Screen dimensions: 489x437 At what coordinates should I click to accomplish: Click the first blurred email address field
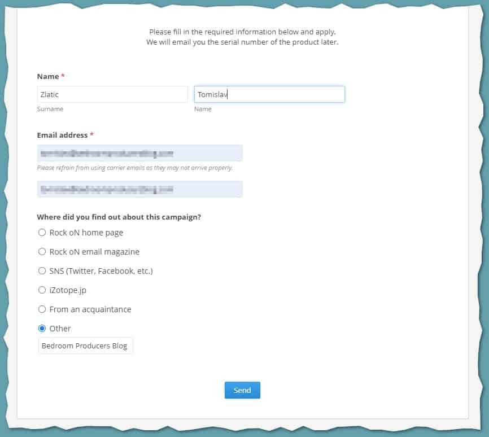[139, 154]
